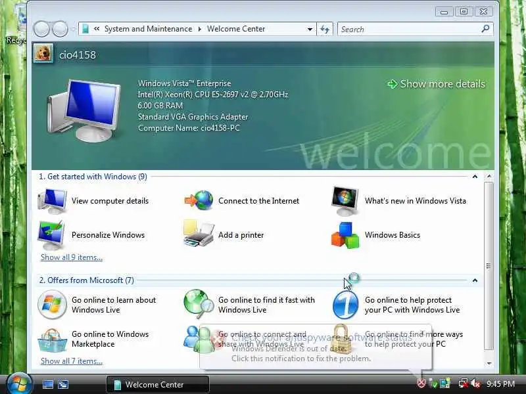Click Go online to learn about Windows Live text
Screen dimensions: 526x394
click(x=114, y=305)
